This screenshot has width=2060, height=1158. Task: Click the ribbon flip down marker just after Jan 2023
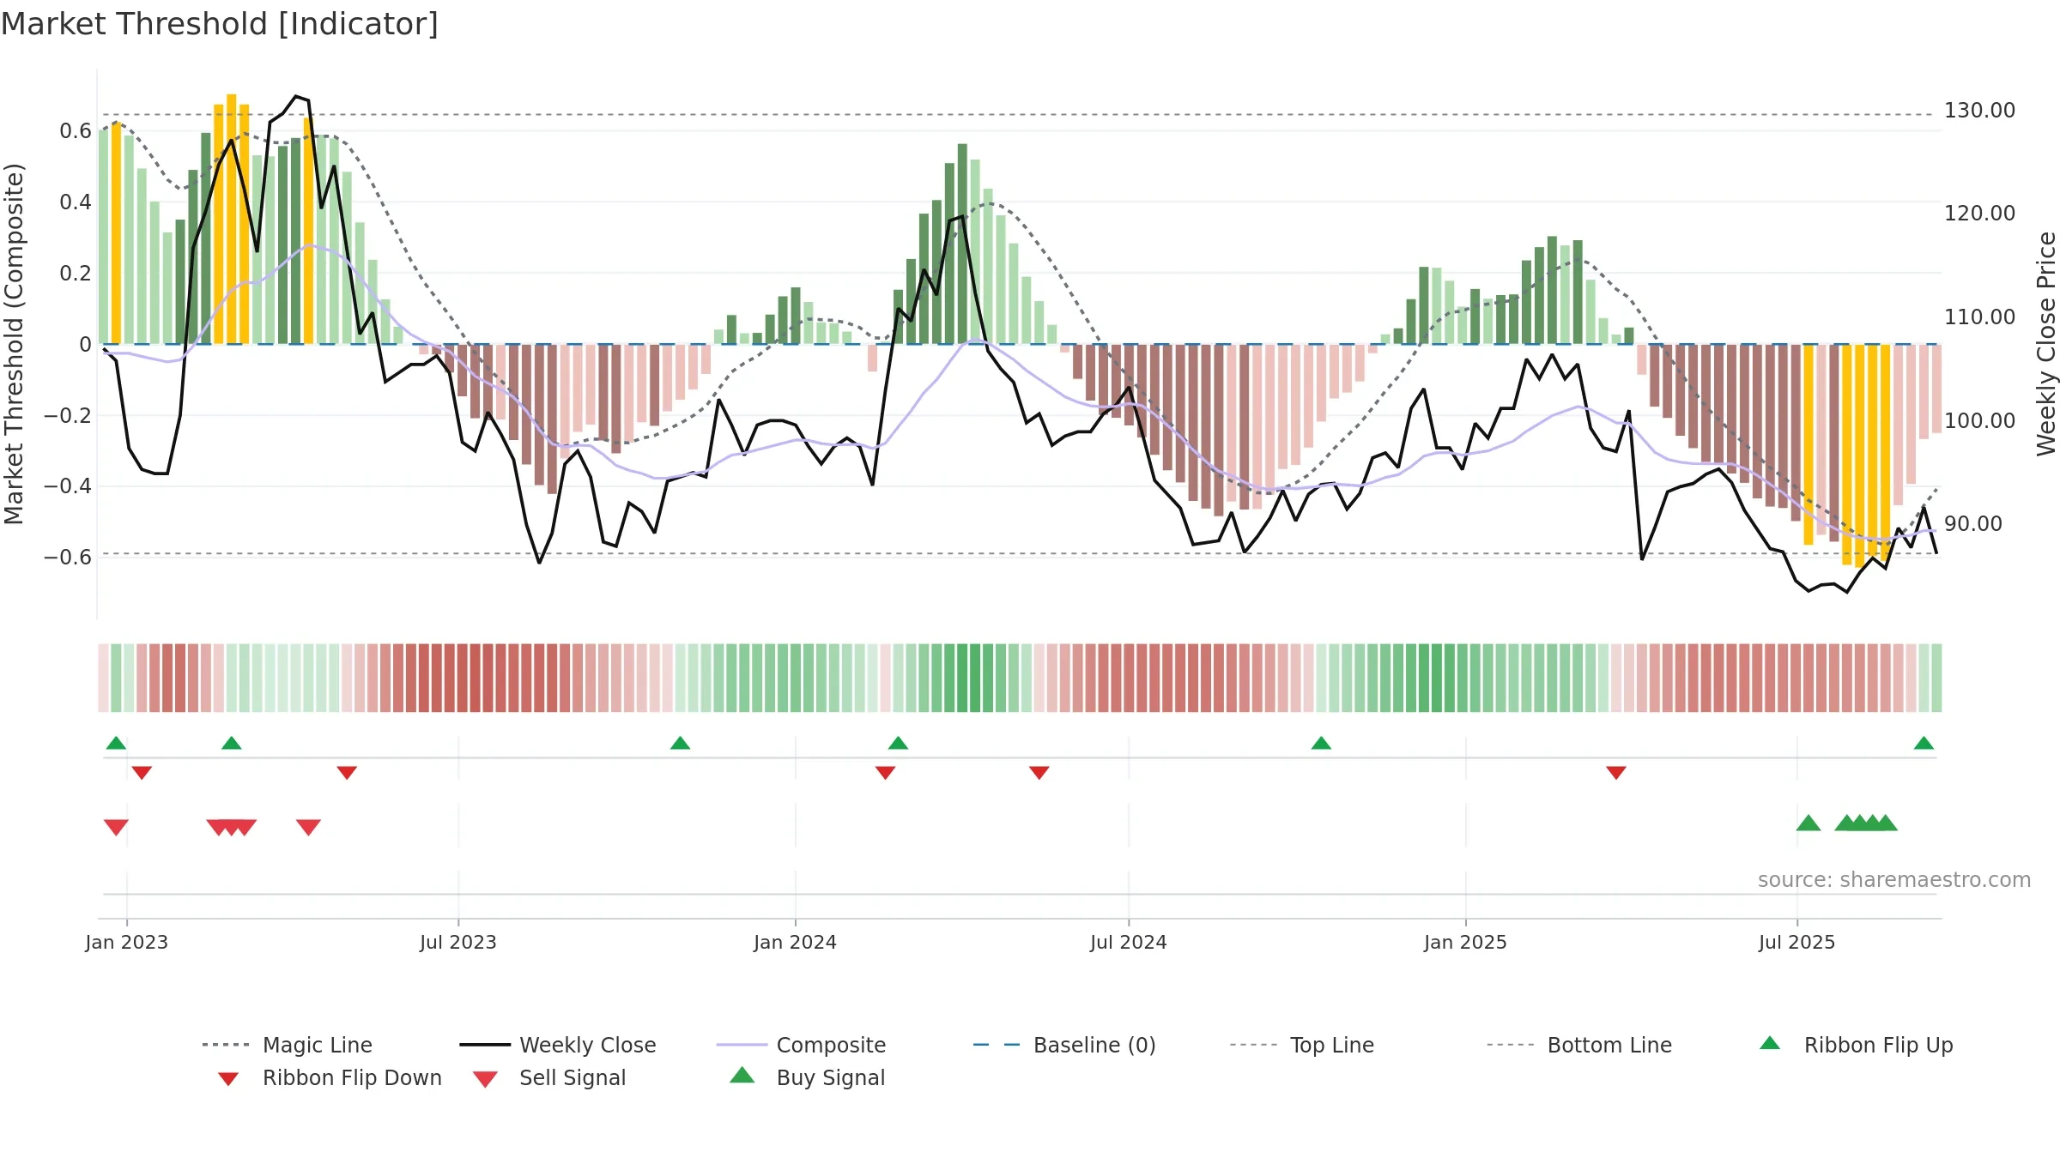pyautogui.click(x=142, y=773)
